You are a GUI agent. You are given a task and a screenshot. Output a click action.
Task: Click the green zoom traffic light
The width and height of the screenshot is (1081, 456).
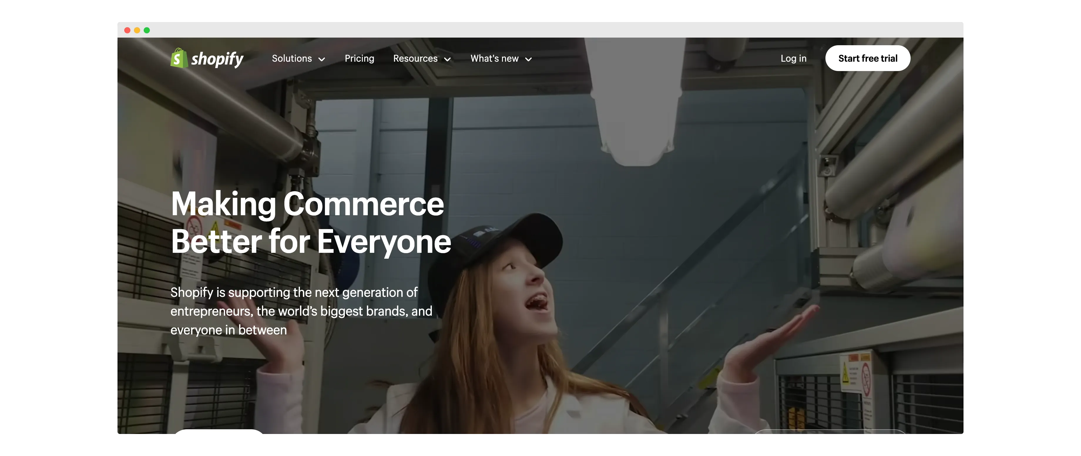tap(147, 30)
